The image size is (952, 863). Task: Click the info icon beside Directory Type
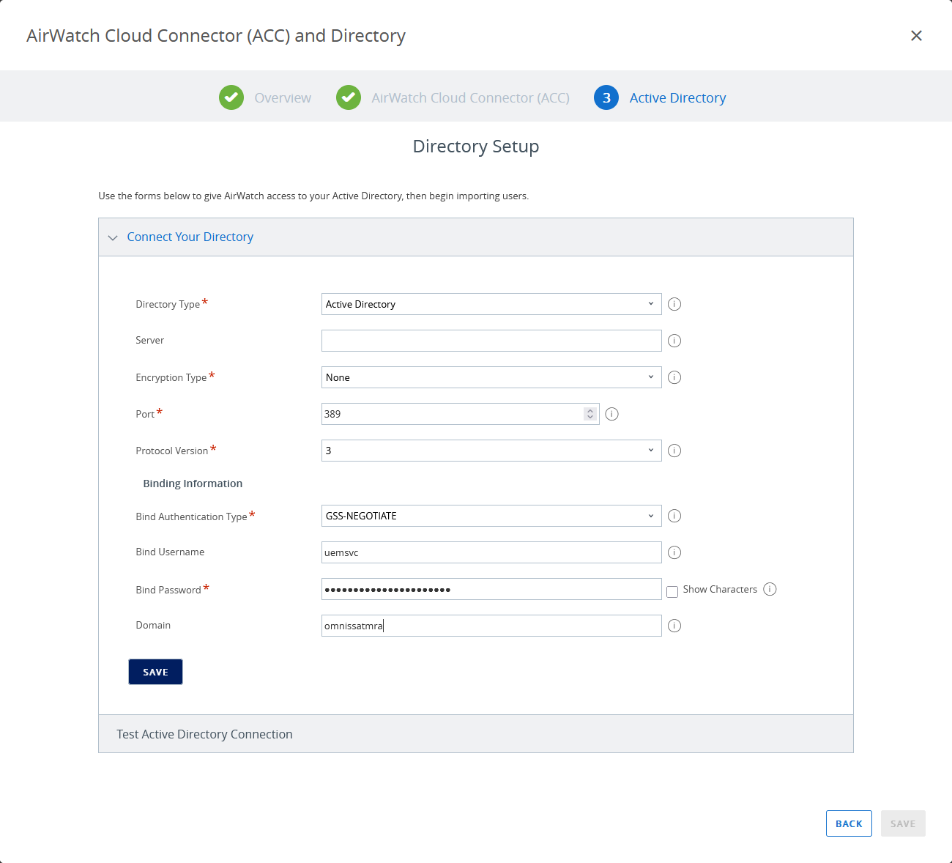click(674, 304)
